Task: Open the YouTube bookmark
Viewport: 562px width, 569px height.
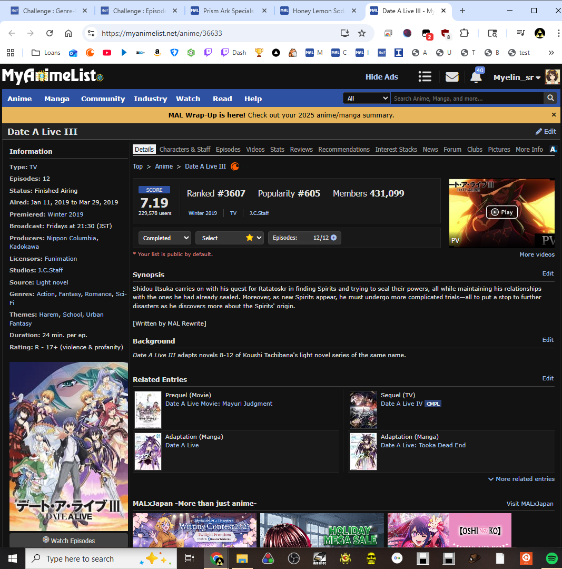Action: click(107, 53)
